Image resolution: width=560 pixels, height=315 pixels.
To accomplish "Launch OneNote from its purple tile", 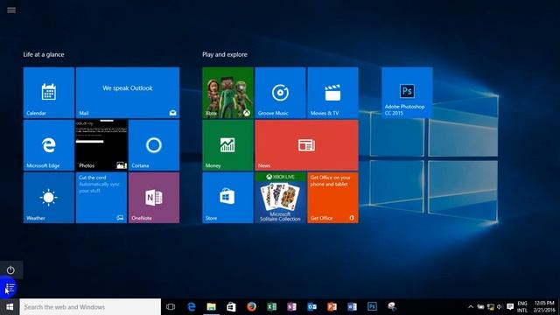I will 154,198.
